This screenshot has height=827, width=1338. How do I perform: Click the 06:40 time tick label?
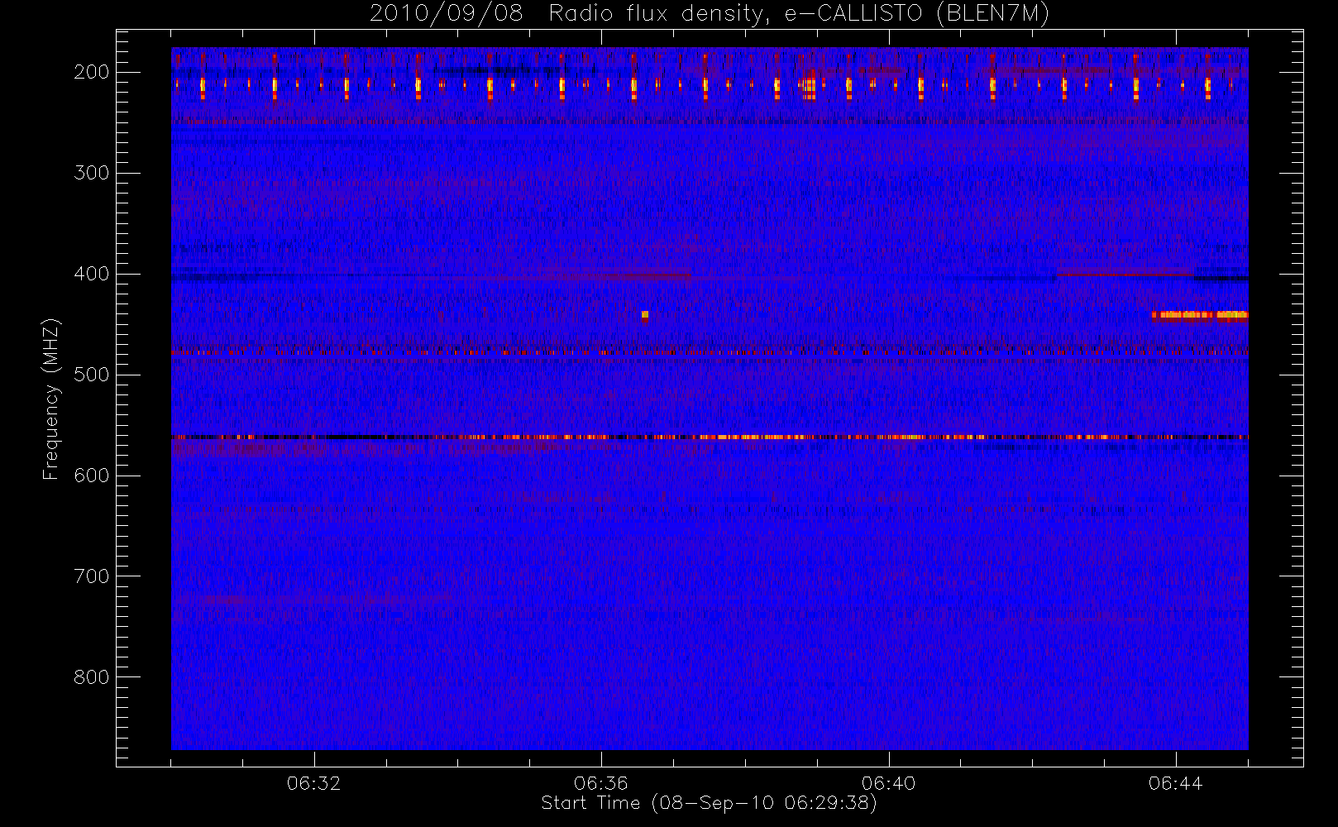click(x=888, y=783)
